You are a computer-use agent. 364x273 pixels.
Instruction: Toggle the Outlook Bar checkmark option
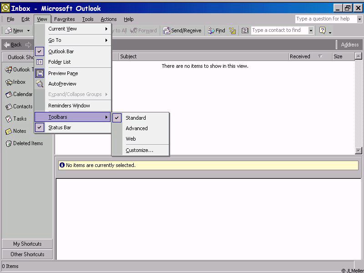point(61,51)
